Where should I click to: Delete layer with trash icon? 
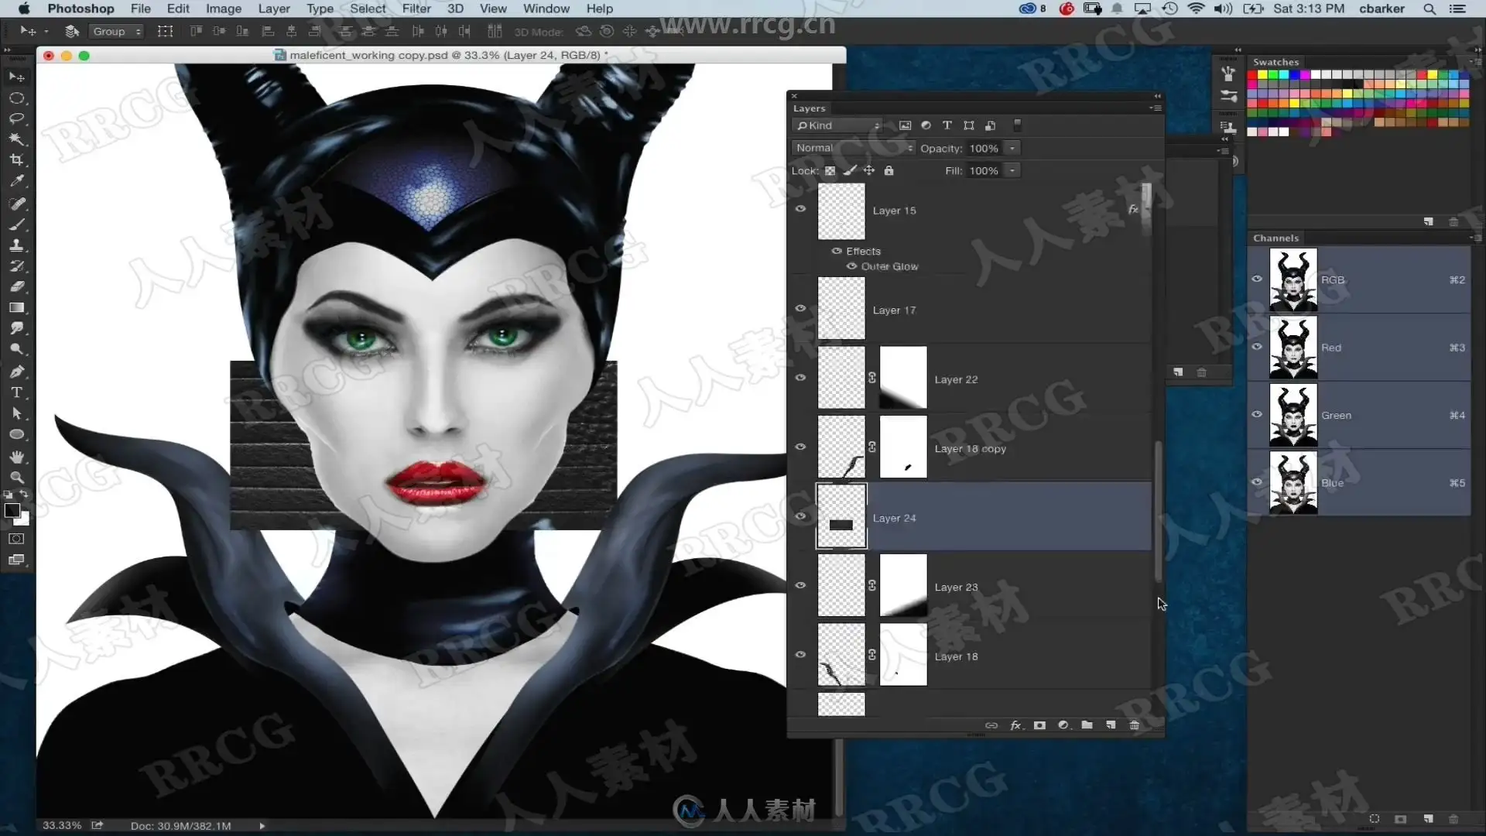pos(1135,725)
